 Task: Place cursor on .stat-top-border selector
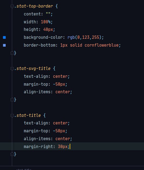coord(34,6)
